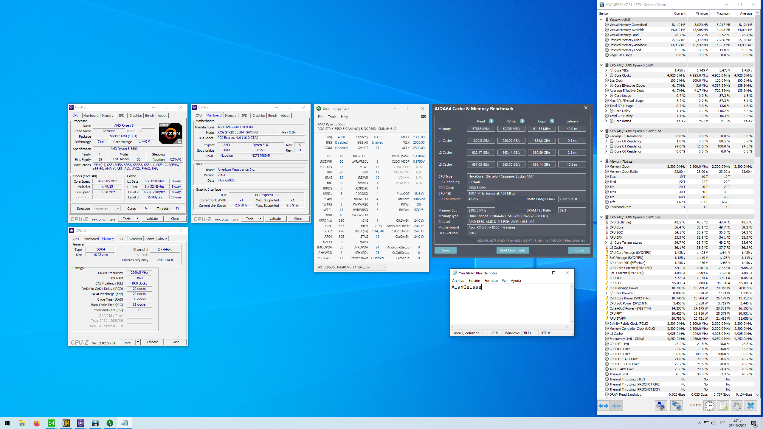Image resolution: width=763 pixels, height=429 pixels.
Task: Click AIDA64 Memory Latency value 49.0 ns
Action: 572,129
